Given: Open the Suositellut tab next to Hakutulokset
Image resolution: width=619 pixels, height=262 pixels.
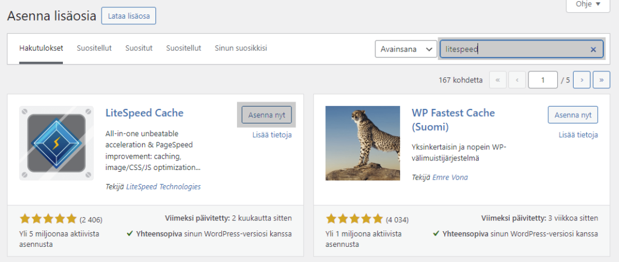Looking at the screenshot, I should point(94,48).
